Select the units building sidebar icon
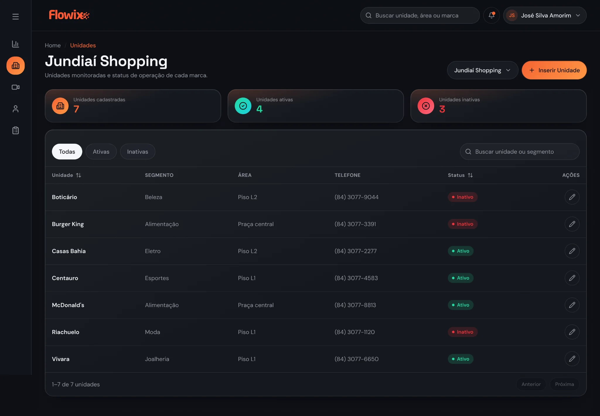The height and width of the screenshot is (416, 600). pyautogui.click(x=16, y=66)
